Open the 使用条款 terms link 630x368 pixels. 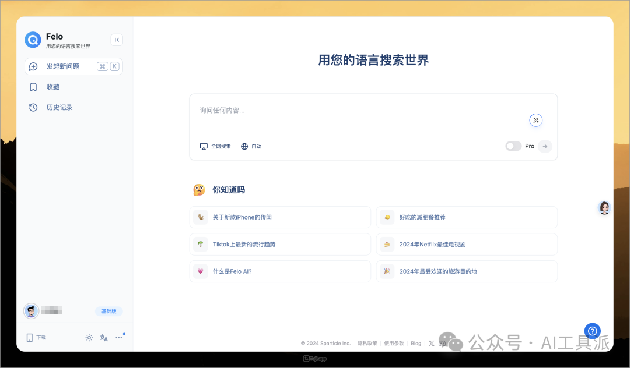pos(394,343)
